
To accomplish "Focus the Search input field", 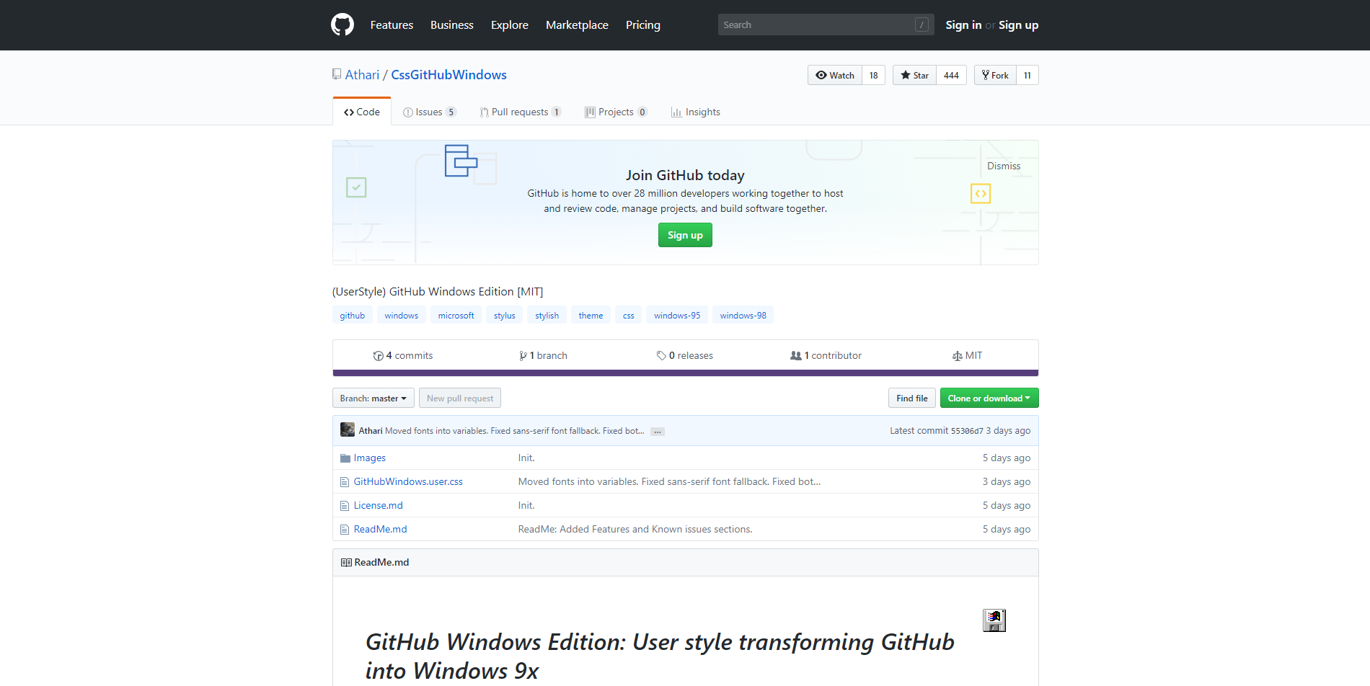I will pos(826,24).
